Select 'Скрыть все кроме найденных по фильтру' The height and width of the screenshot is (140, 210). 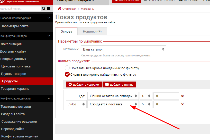67,74
